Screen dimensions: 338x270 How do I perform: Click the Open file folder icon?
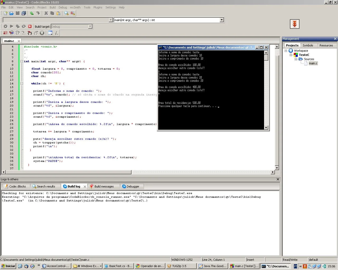point(11,13)
